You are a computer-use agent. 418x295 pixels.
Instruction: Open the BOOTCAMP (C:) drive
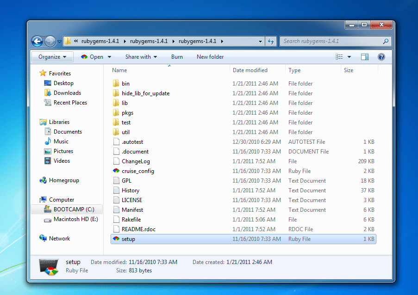click(67, 209)
